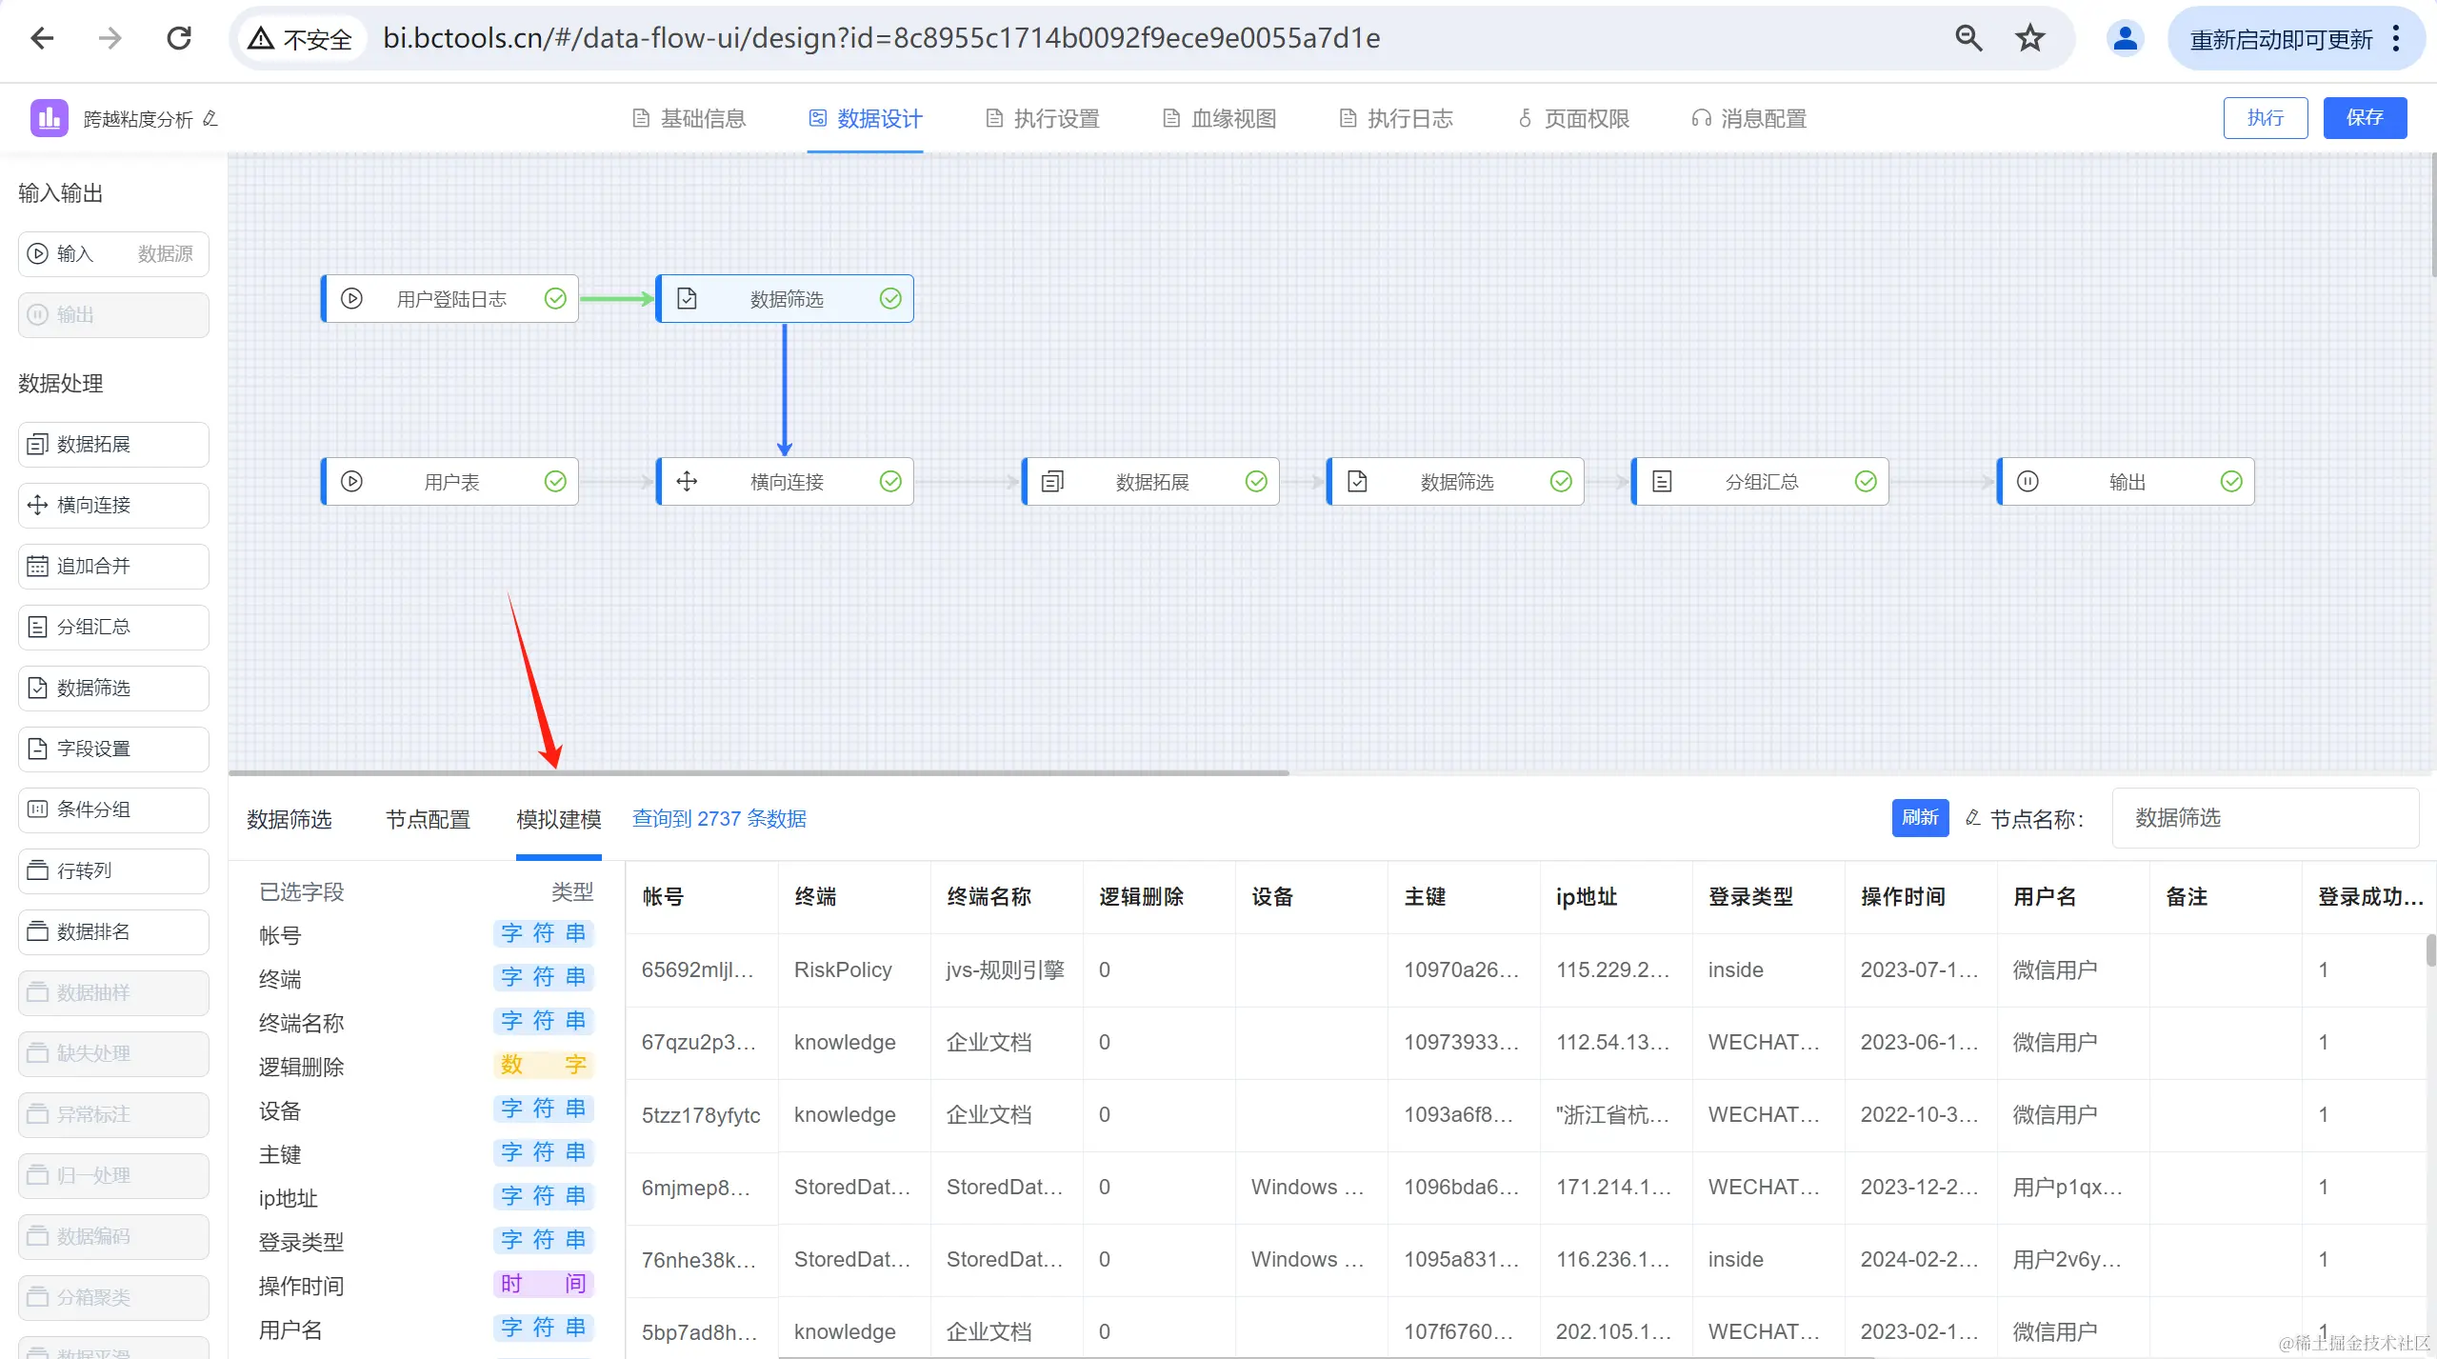2437x1359 pixels.
Task: Click the 横向连接 node's move icon on canvas
Action: [687, 481]
